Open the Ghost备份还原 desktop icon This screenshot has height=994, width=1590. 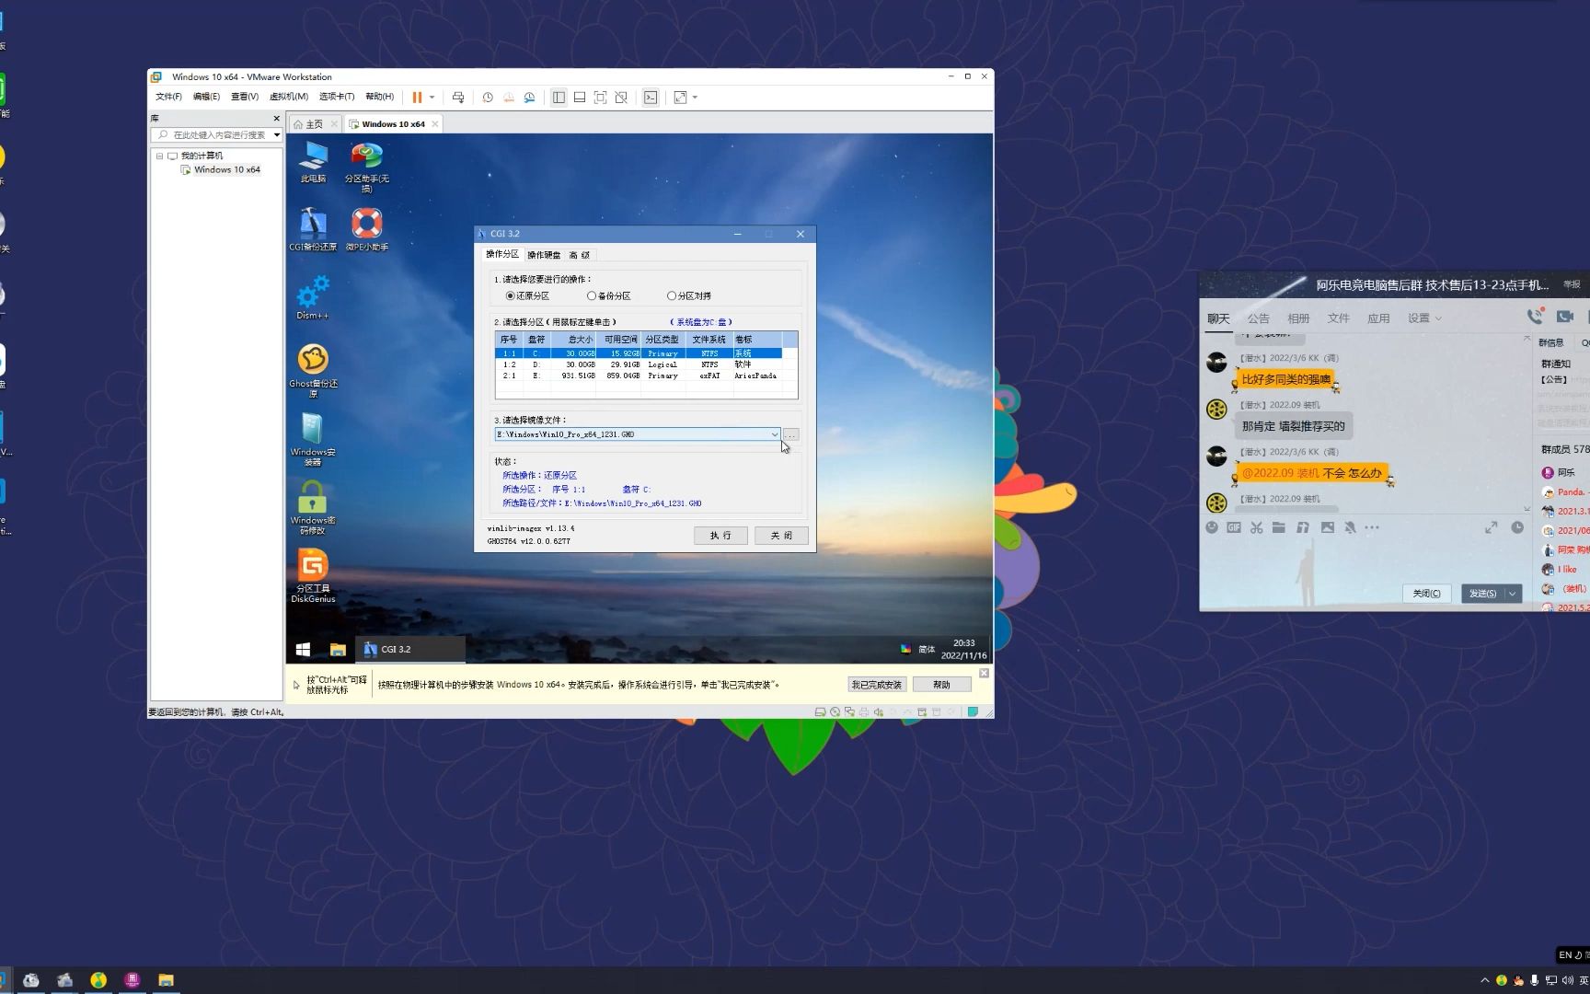(313, 370)
